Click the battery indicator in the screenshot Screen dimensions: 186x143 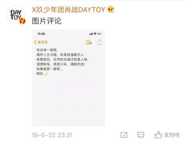[100, 34]
